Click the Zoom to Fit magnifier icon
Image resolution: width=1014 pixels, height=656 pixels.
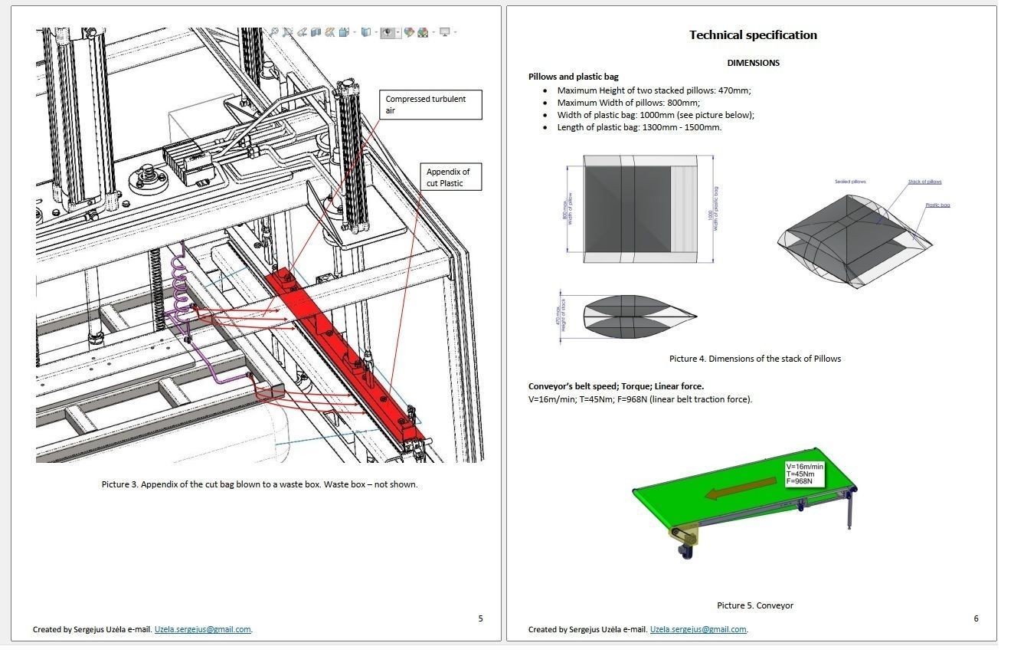click(273, 32)
